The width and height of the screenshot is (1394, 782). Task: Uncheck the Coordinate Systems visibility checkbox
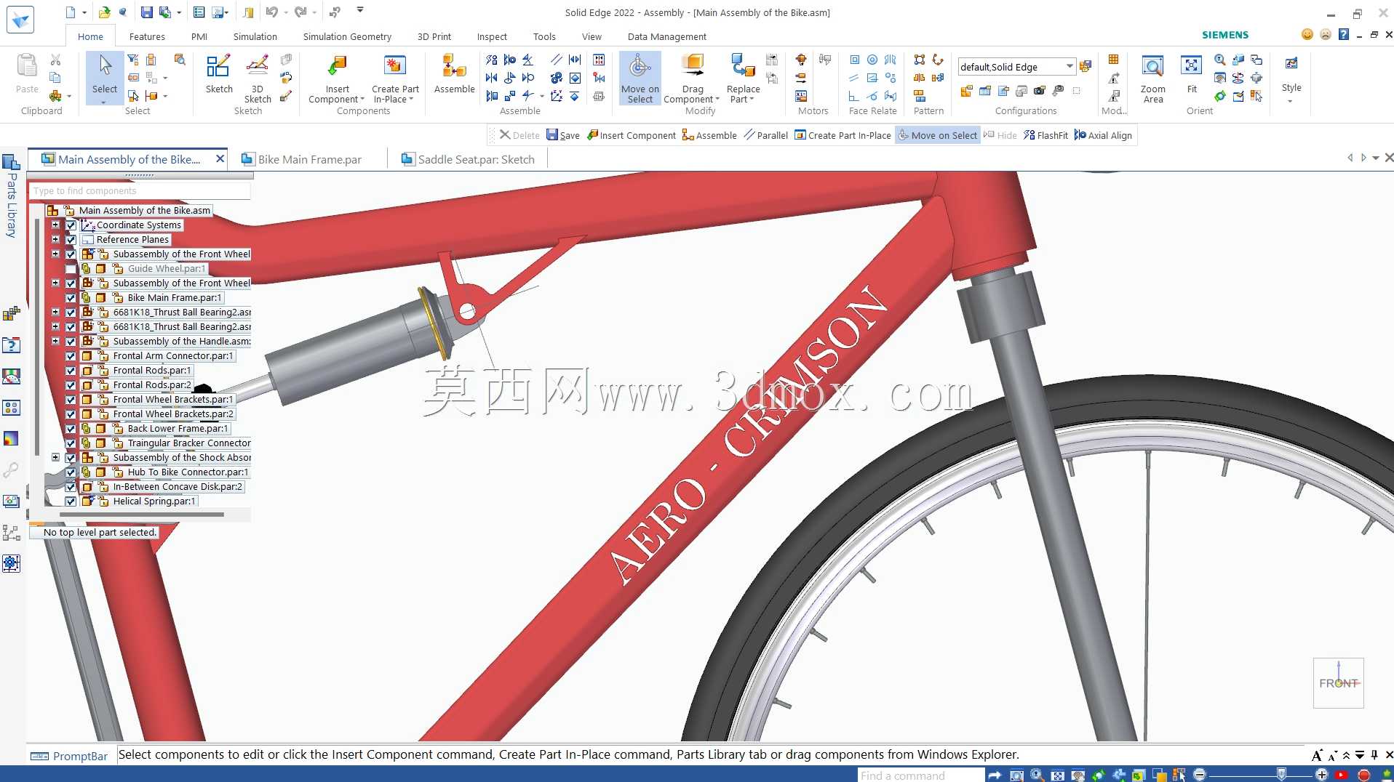71,225
